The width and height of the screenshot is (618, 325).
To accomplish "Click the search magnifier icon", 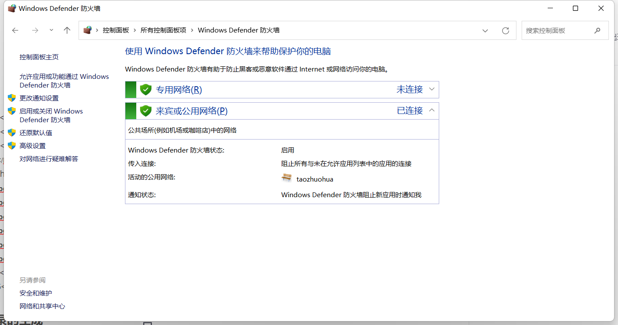I will click(x=598, y=31).
